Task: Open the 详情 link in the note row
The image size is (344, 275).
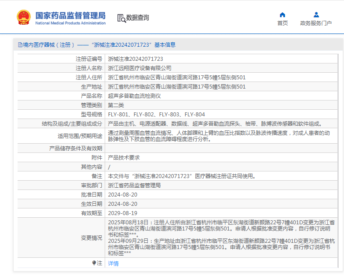Action: [113, 264]
